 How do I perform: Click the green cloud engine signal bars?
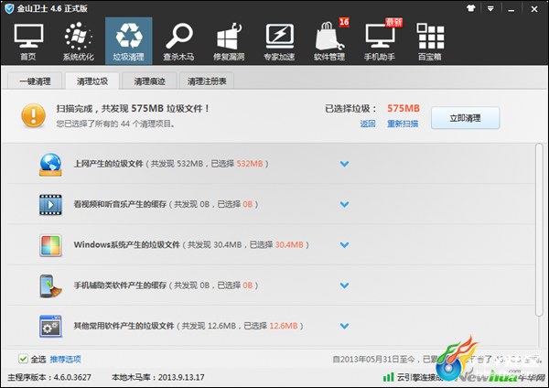pyautogui.click(x=388, y=377)
